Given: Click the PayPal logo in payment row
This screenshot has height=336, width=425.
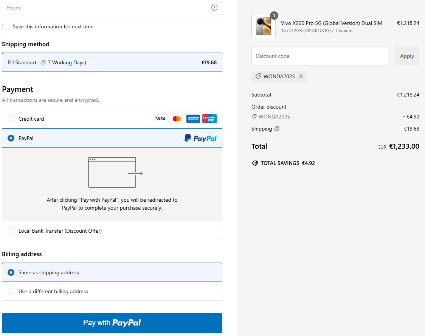Looking at the screenshot, I should click(x=200, y=138).
